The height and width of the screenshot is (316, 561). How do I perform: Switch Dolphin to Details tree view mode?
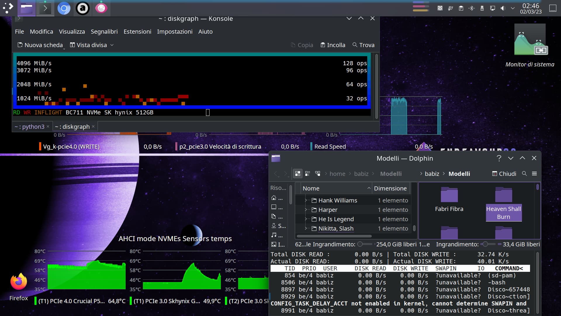point(318,174)
